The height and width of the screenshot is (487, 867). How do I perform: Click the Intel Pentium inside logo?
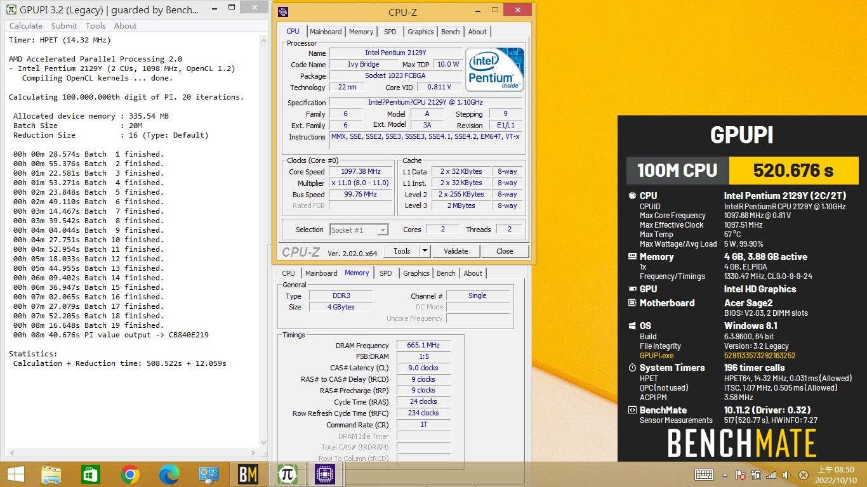click(x=494, y=69)
